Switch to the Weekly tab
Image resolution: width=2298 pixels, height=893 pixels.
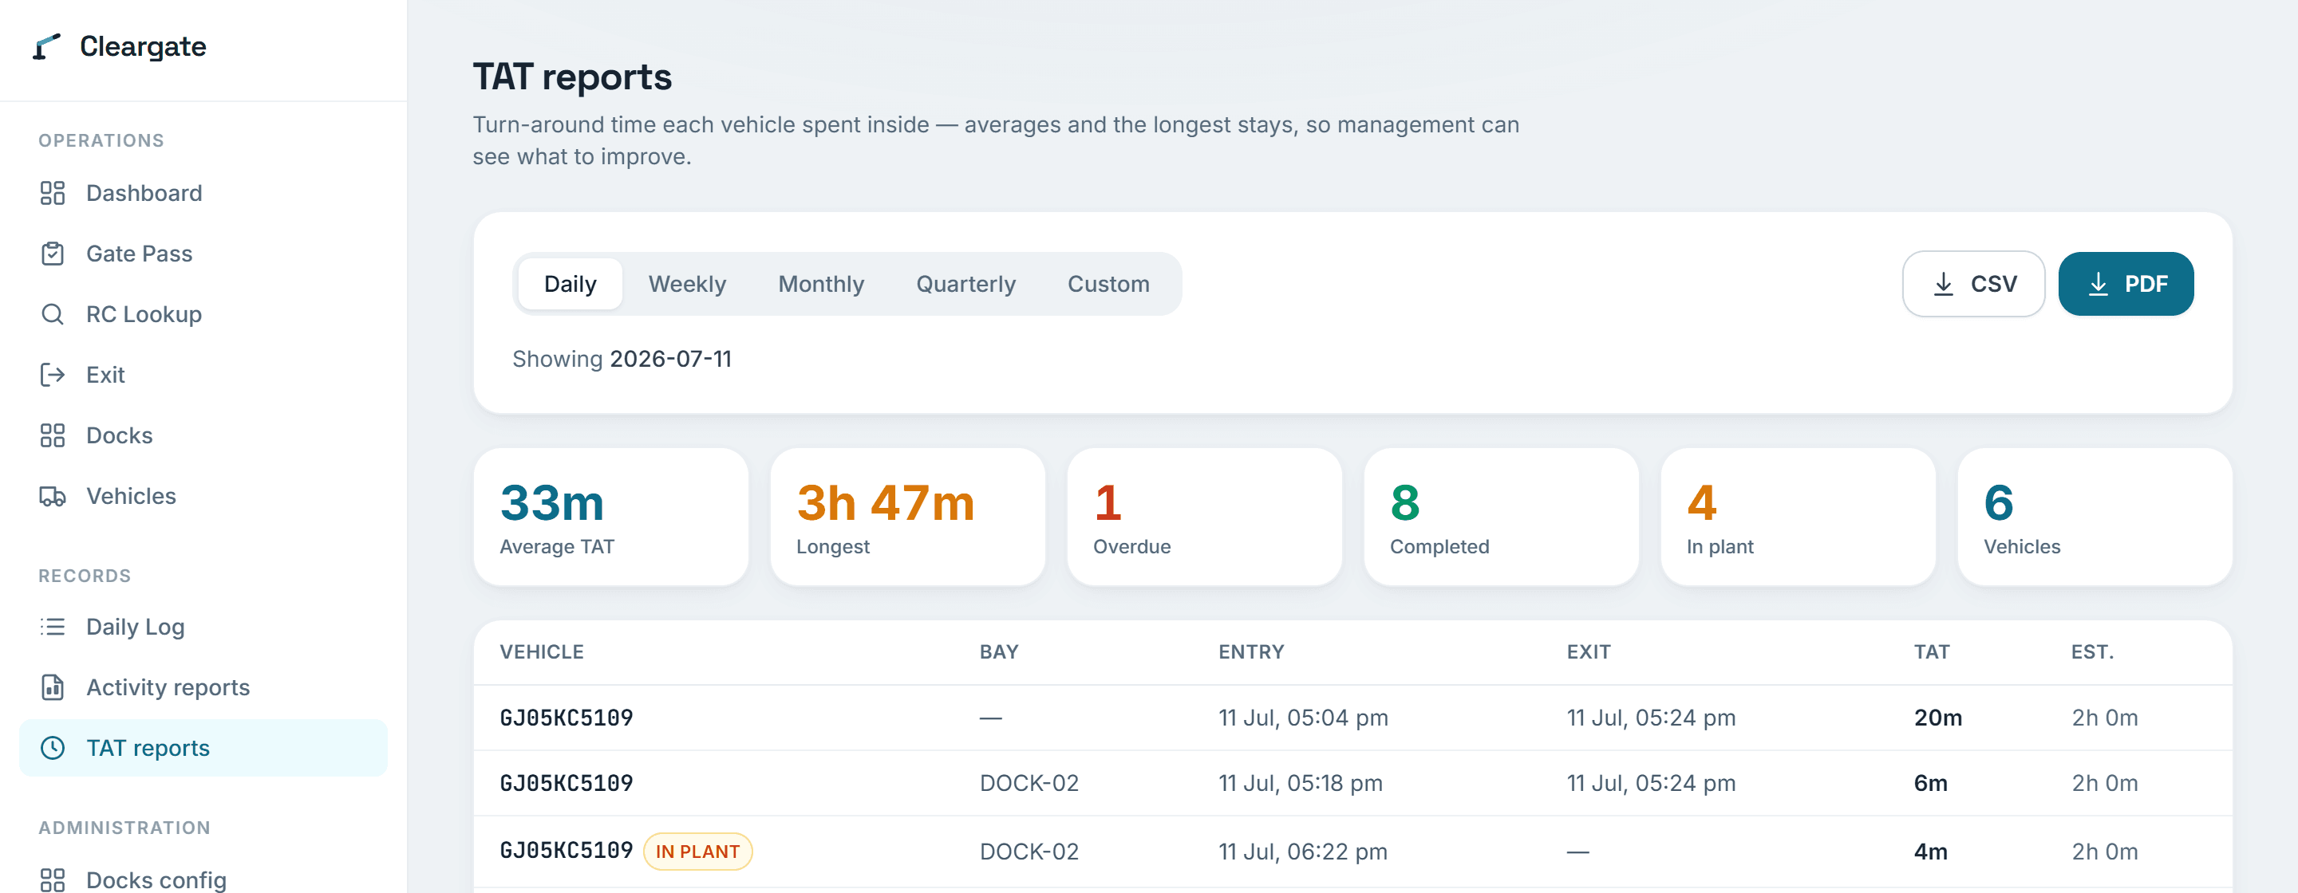pos(687,285)
